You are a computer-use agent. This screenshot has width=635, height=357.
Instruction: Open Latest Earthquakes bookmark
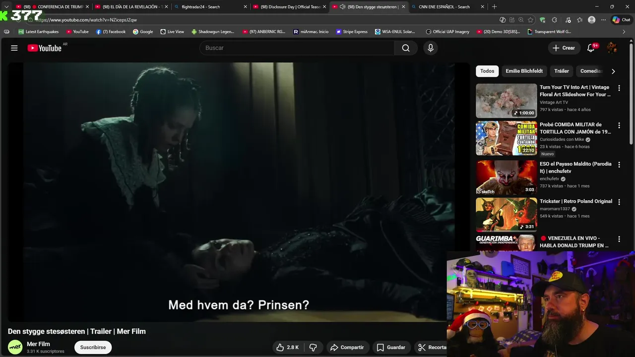click(38, 32)
